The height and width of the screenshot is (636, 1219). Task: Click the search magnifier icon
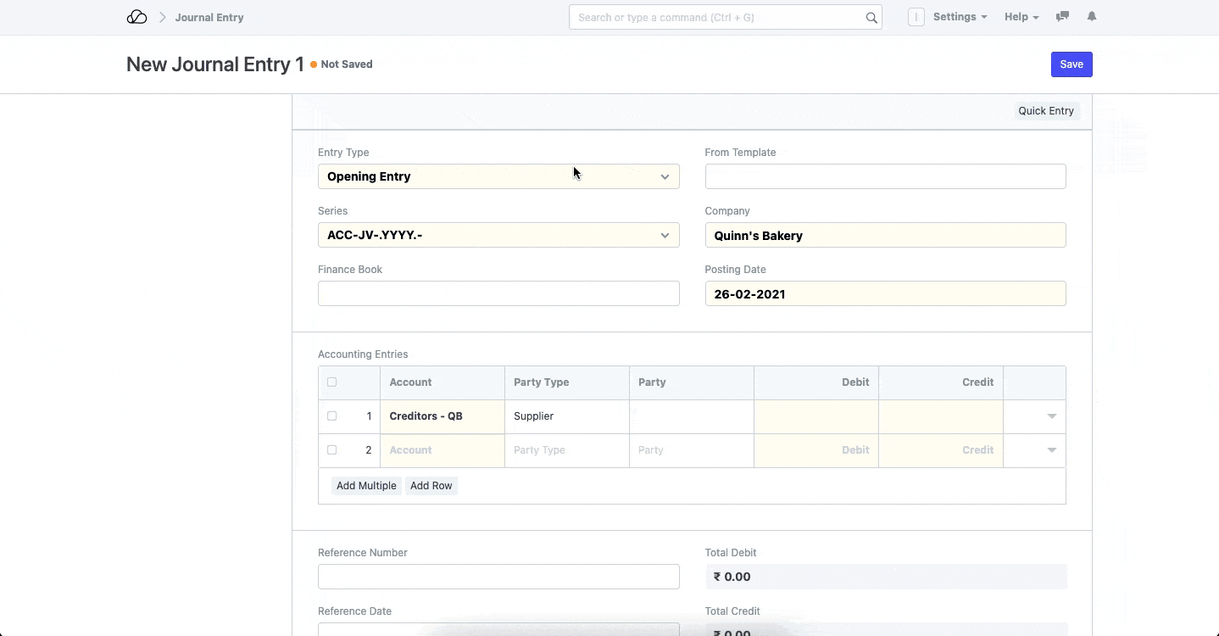871,17
